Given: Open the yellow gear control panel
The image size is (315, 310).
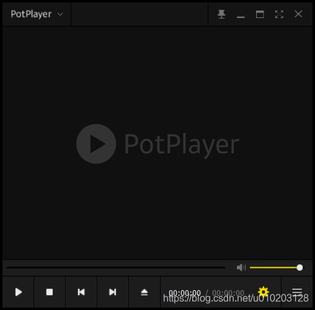Looking at the screenshot, I should click(264, 291).
